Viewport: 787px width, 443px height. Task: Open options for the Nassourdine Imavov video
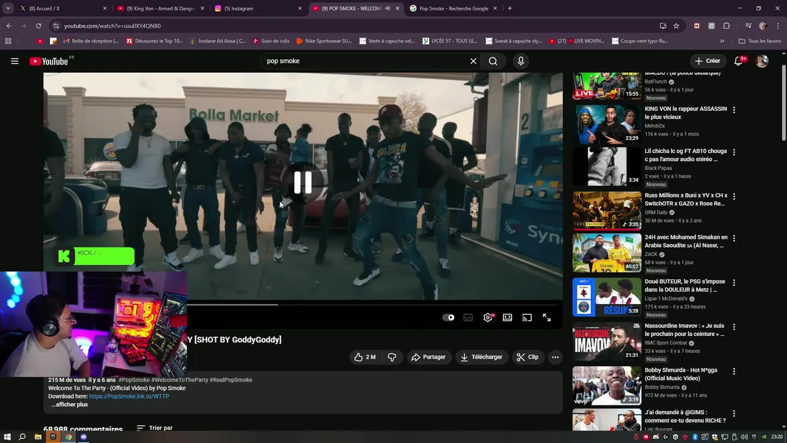click(x=734, y=327)
